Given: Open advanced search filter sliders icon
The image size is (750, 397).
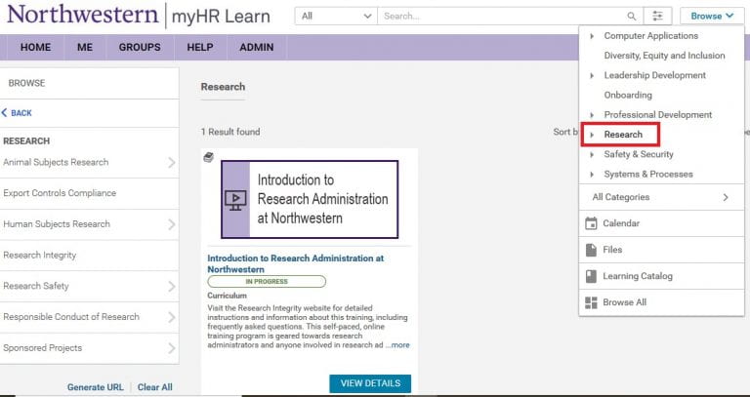Looking at the screenshot, I should pyautogui.click(x=657, y=17).
